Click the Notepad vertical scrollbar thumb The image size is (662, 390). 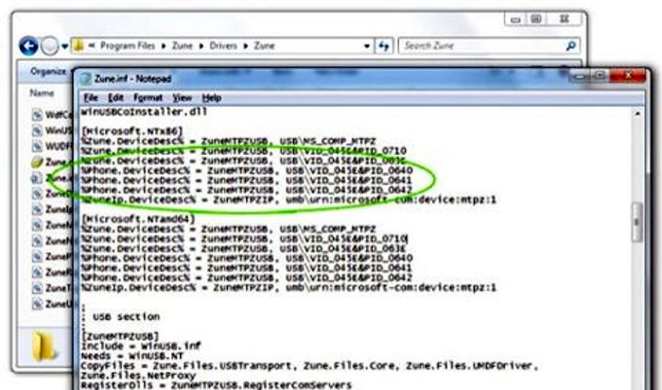(x=637, y=222)
